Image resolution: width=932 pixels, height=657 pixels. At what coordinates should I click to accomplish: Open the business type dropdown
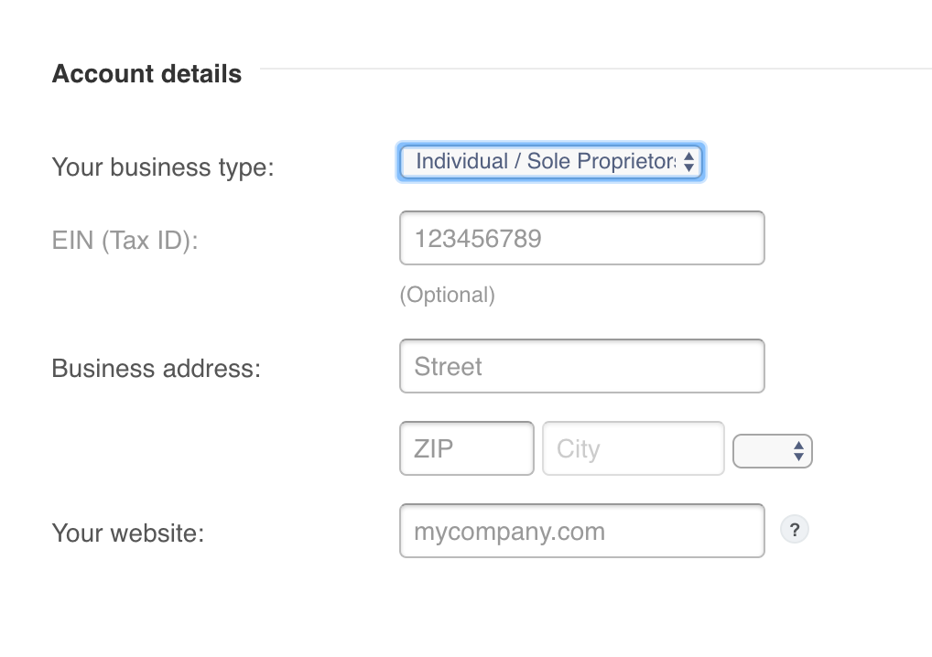550,163
